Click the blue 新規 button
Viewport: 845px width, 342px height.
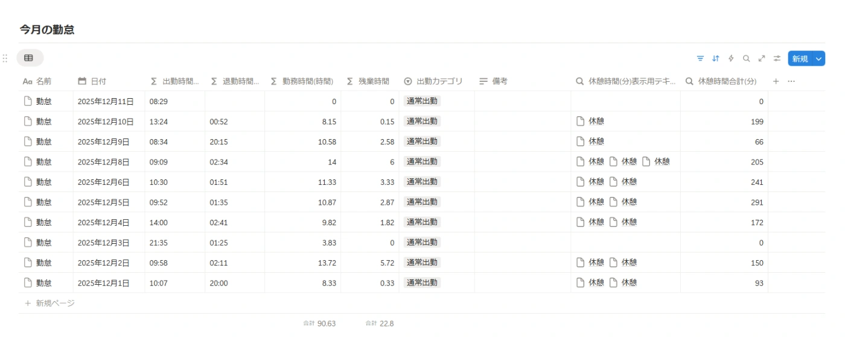[800, 58]
